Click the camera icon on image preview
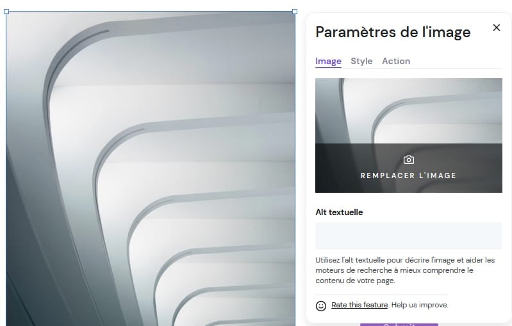 point(409,159)
